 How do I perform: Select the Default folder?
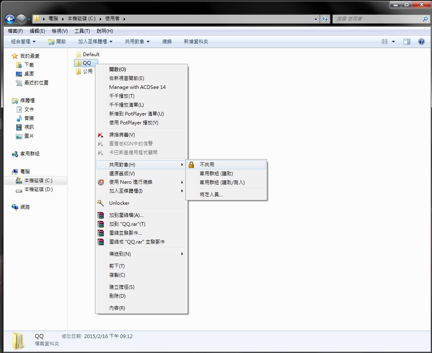pos(88,55)
